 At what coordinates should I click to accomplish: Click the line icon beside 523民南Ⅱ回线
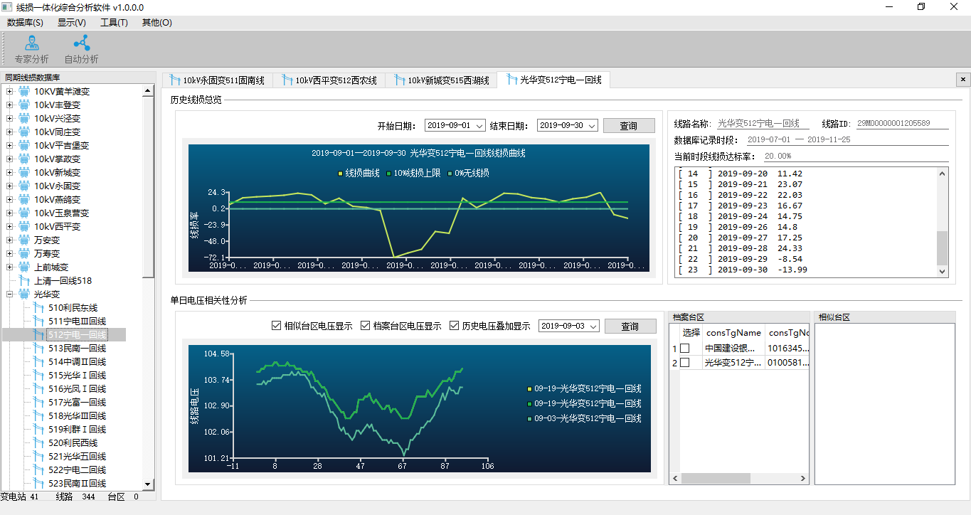coord(38,483)
